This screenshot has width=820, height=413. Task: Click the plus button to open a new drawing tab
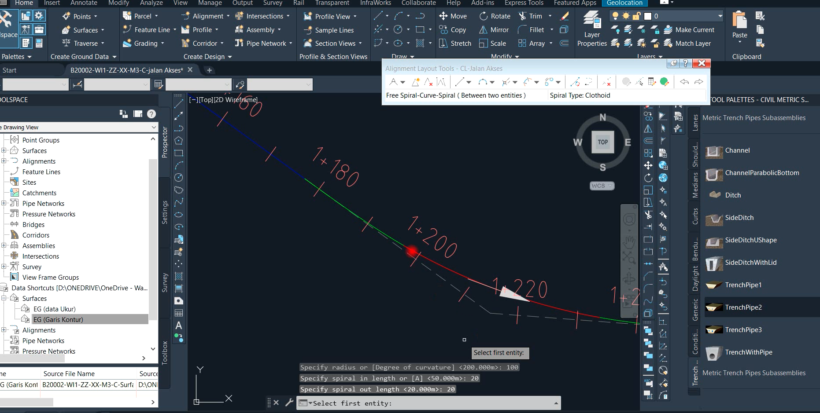(209, 70)
